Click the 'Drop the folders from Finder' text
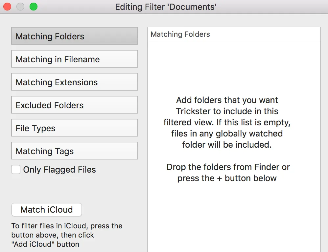This screenshot has height=252, width=328. click(x=228, y=173)
